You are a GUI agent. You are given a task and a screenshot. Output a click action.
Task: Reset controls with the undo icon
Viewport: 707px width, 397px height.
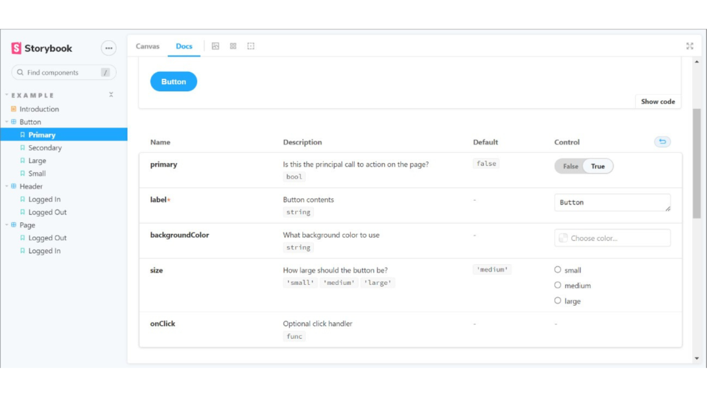(662, 142)
